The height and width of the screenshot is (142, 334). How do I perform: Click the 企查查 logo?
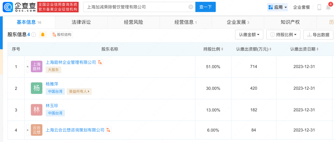(19, 7)
